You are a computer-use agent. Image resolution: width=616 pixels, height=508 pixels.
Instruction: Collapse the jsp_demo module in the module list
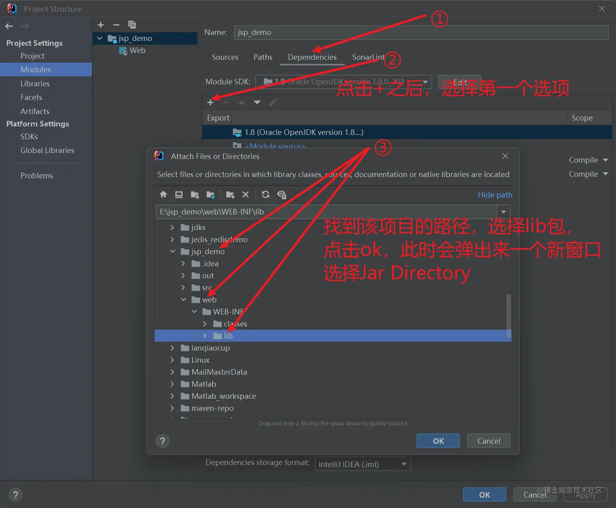100,38
